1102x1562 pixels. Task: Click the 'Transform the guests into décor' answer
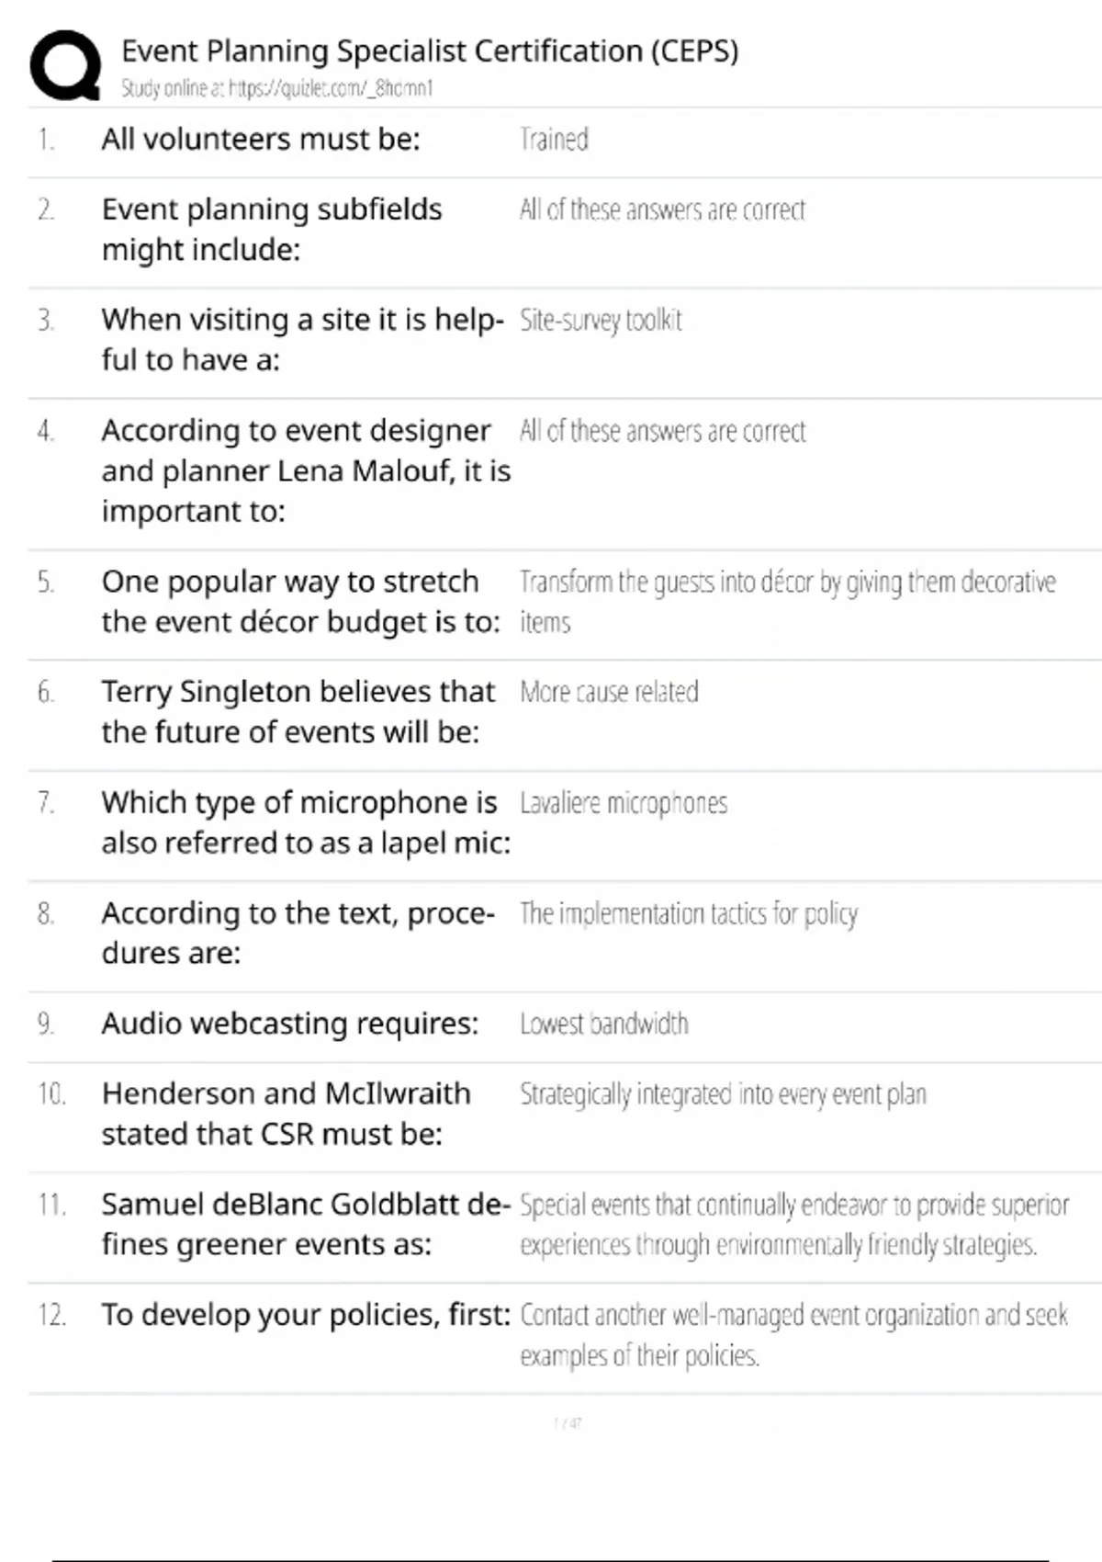coord(787,601)
